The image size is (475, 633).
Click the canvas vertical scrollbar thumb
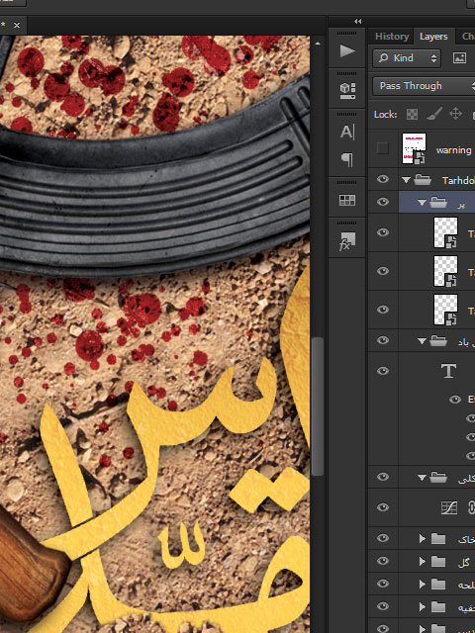pos(318,407)
